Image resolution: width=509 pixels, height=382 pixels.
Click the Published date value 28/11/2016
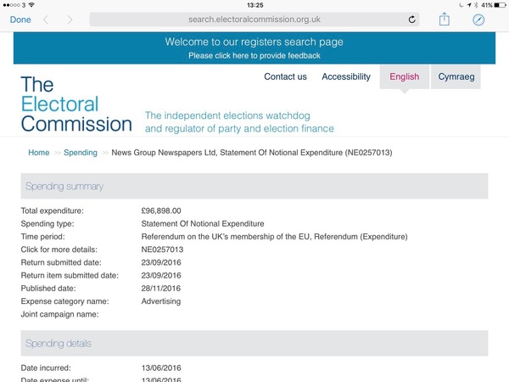click(161, 289)
